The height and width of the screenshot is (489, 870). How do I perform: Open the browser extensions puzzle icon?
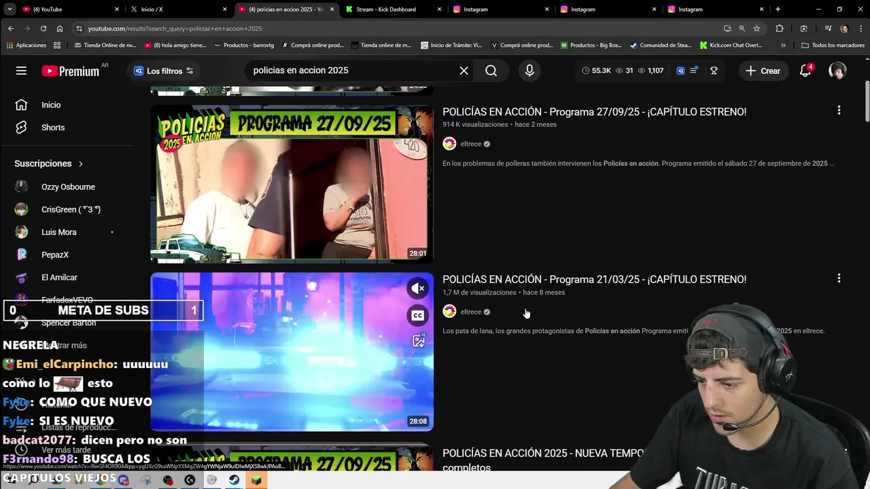tap(780, 29)
